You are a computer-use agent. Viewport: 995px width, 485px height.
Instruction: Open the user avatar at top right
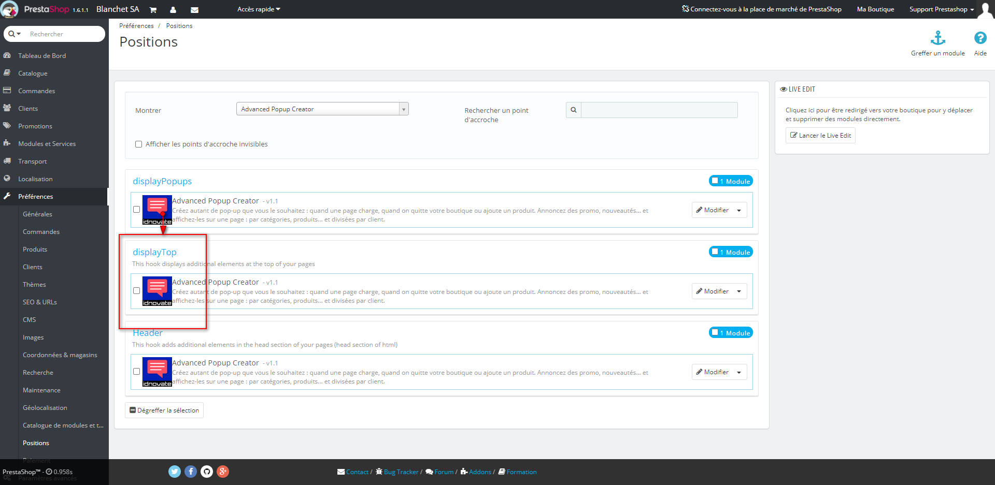click(x=985, y=10)
